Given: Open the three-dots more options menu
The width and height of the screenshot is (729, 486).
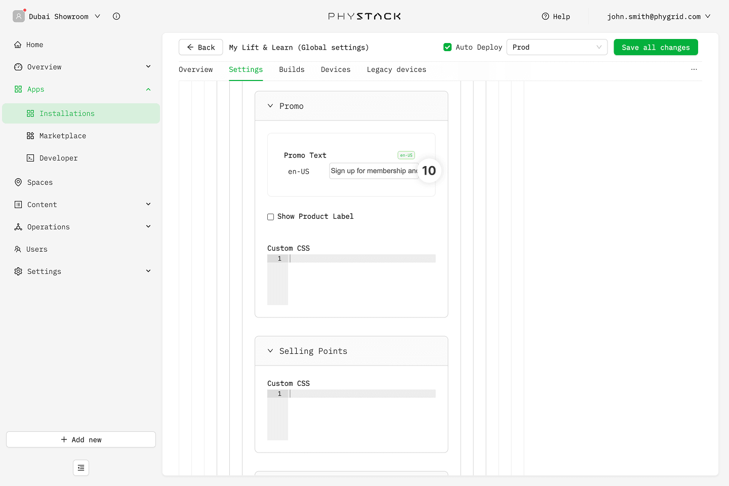Looking at the screenshot, I should (x=694, y=69).
